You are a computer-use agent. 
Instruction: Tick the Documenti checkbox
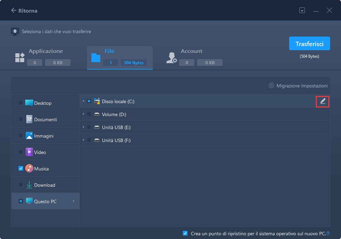[x=21, y=119]
